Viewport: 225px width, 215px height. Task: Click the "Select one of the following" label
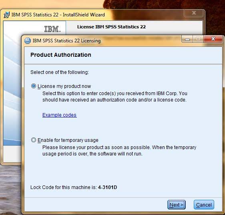[60, 72]
